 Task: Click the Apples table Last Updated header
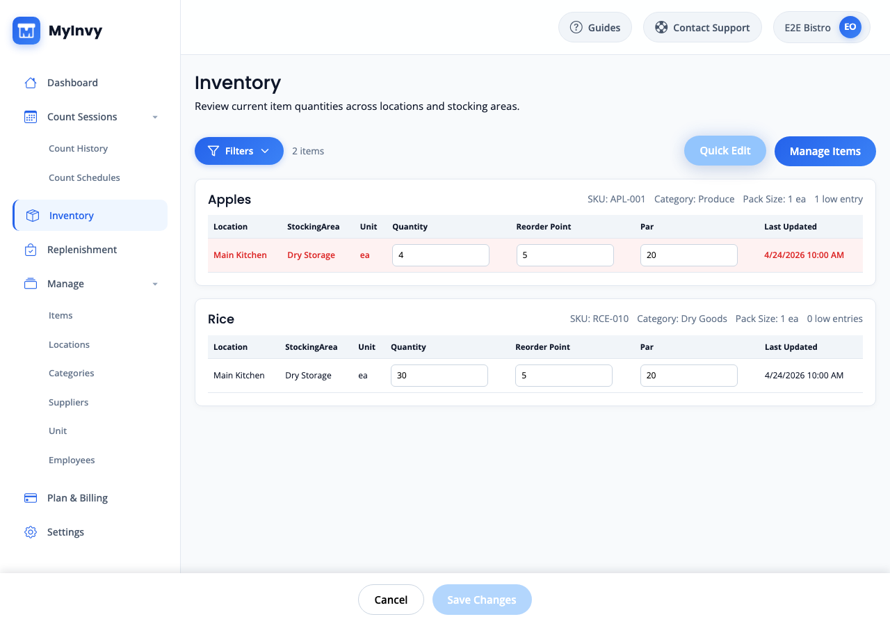click(791, 227)
